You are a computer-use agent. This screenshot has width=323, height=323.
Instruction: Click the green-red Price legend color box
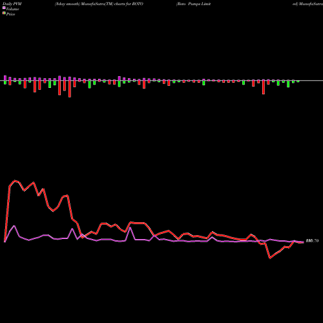(x=4, y=14)
